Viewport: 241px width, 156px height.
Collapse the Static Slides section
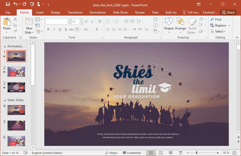coord(5,100)
